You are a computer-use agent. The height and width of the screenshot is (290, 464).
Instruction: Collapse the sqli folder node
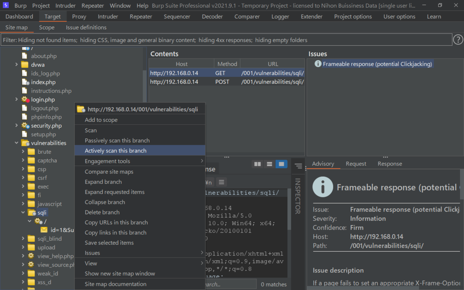23,212
